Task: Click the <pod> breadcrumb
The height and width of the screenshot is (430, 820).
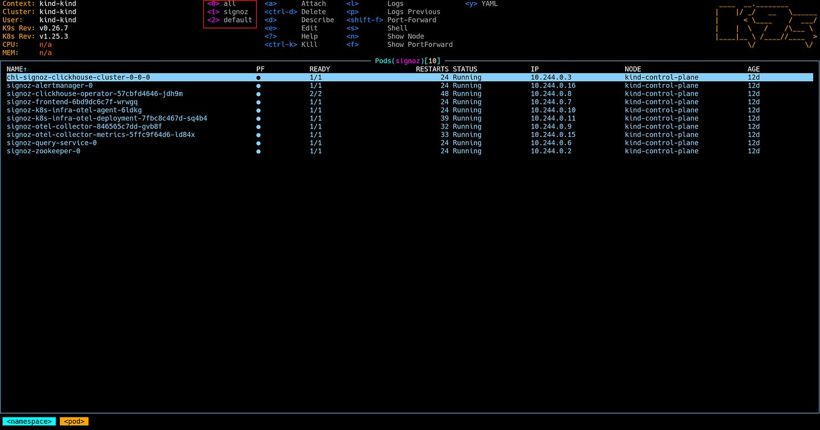Action: (74, 422)
